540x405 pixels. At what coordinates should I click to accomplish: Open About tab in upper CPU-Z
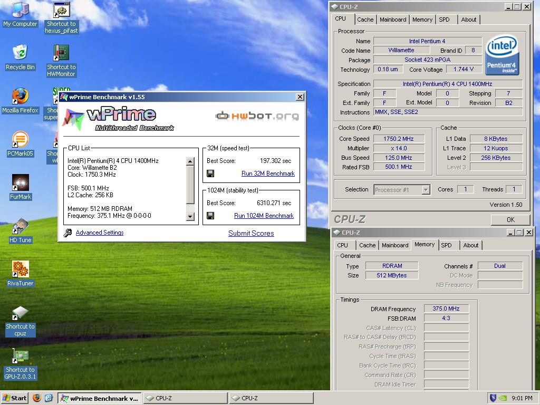point(469,20)
